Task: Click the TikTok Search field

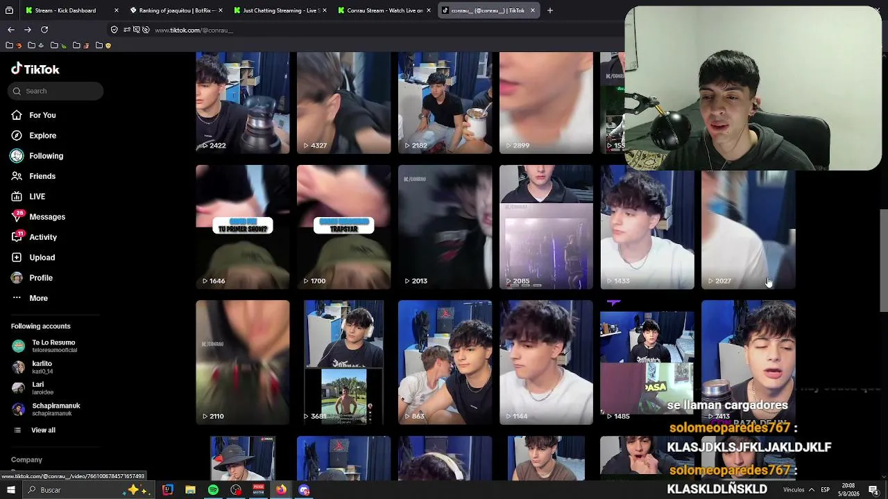Action: (x=56, y=91)
